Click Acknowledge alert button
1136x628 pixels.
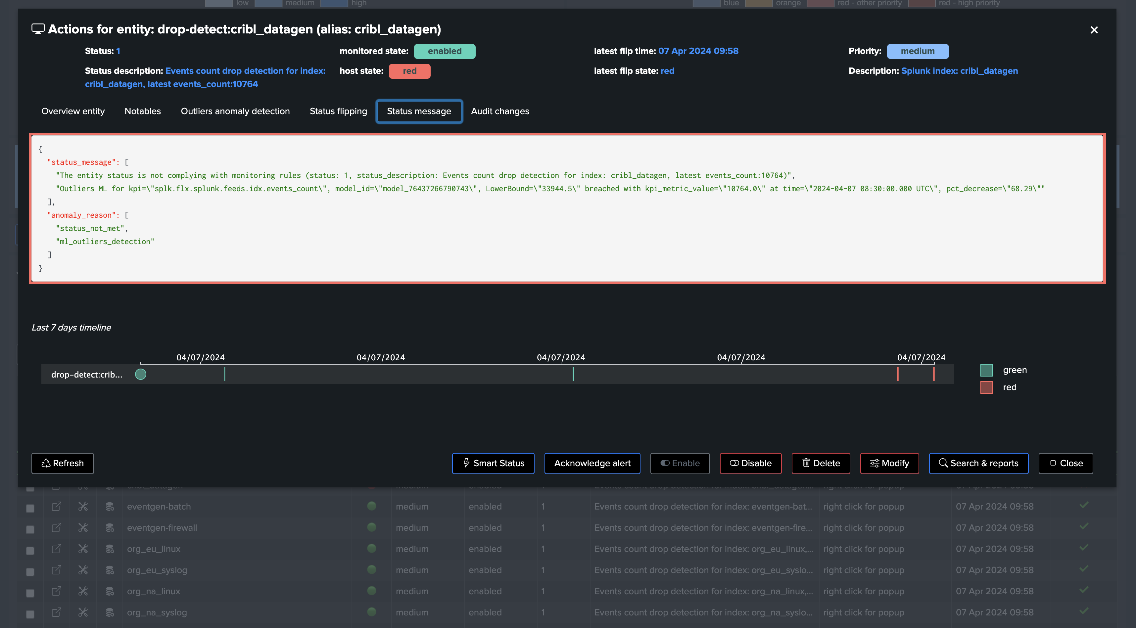coord(592,463)
